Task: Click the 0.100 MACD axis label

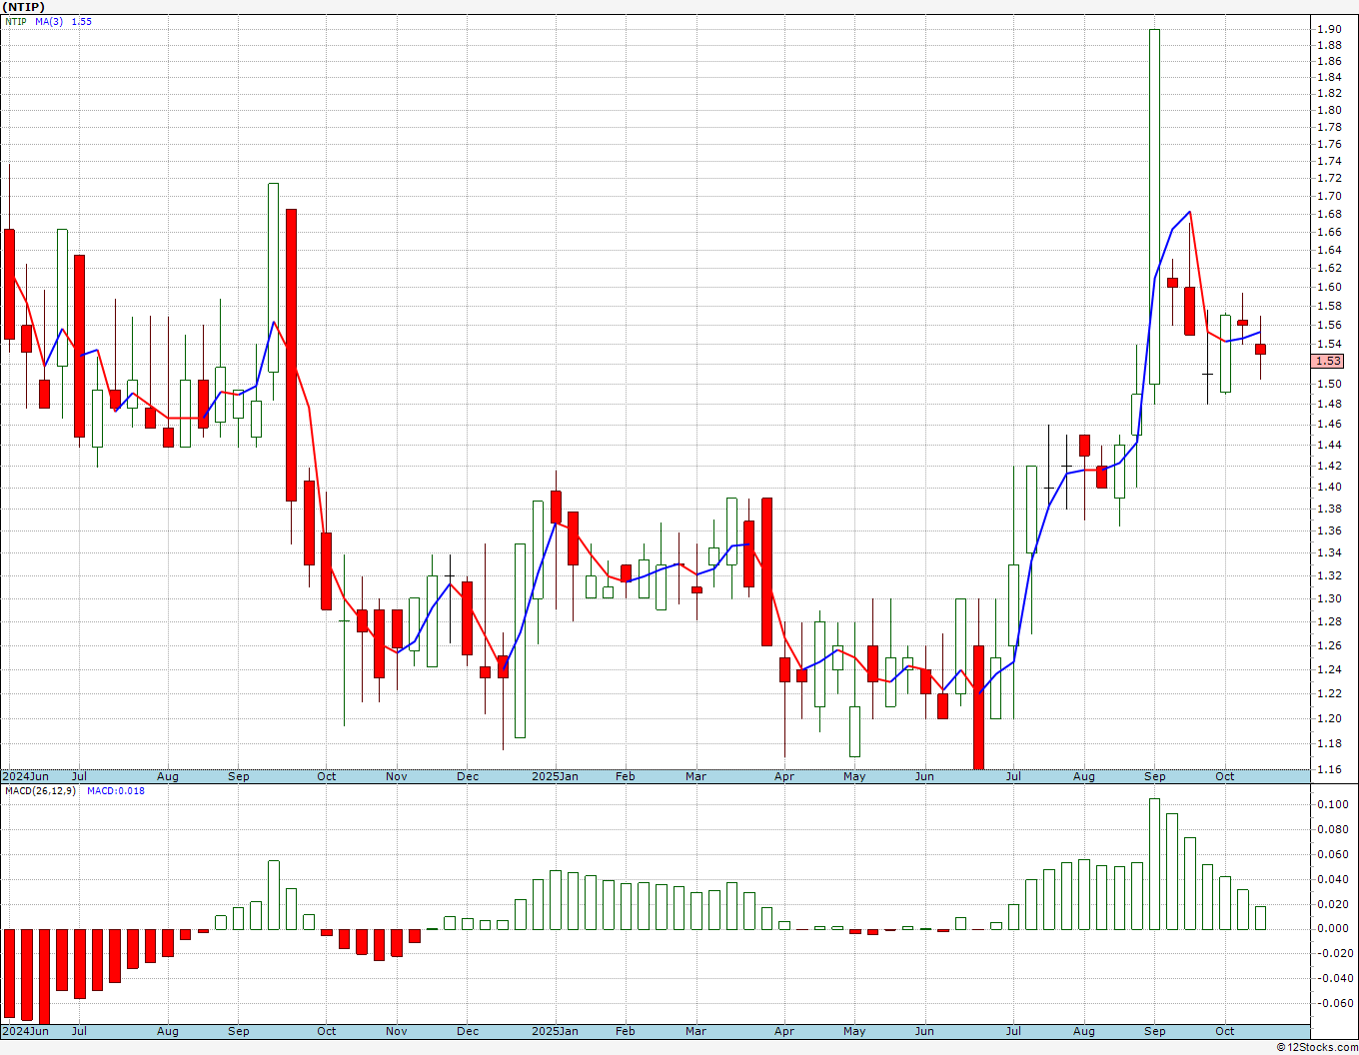Action: coord(1331,804)
